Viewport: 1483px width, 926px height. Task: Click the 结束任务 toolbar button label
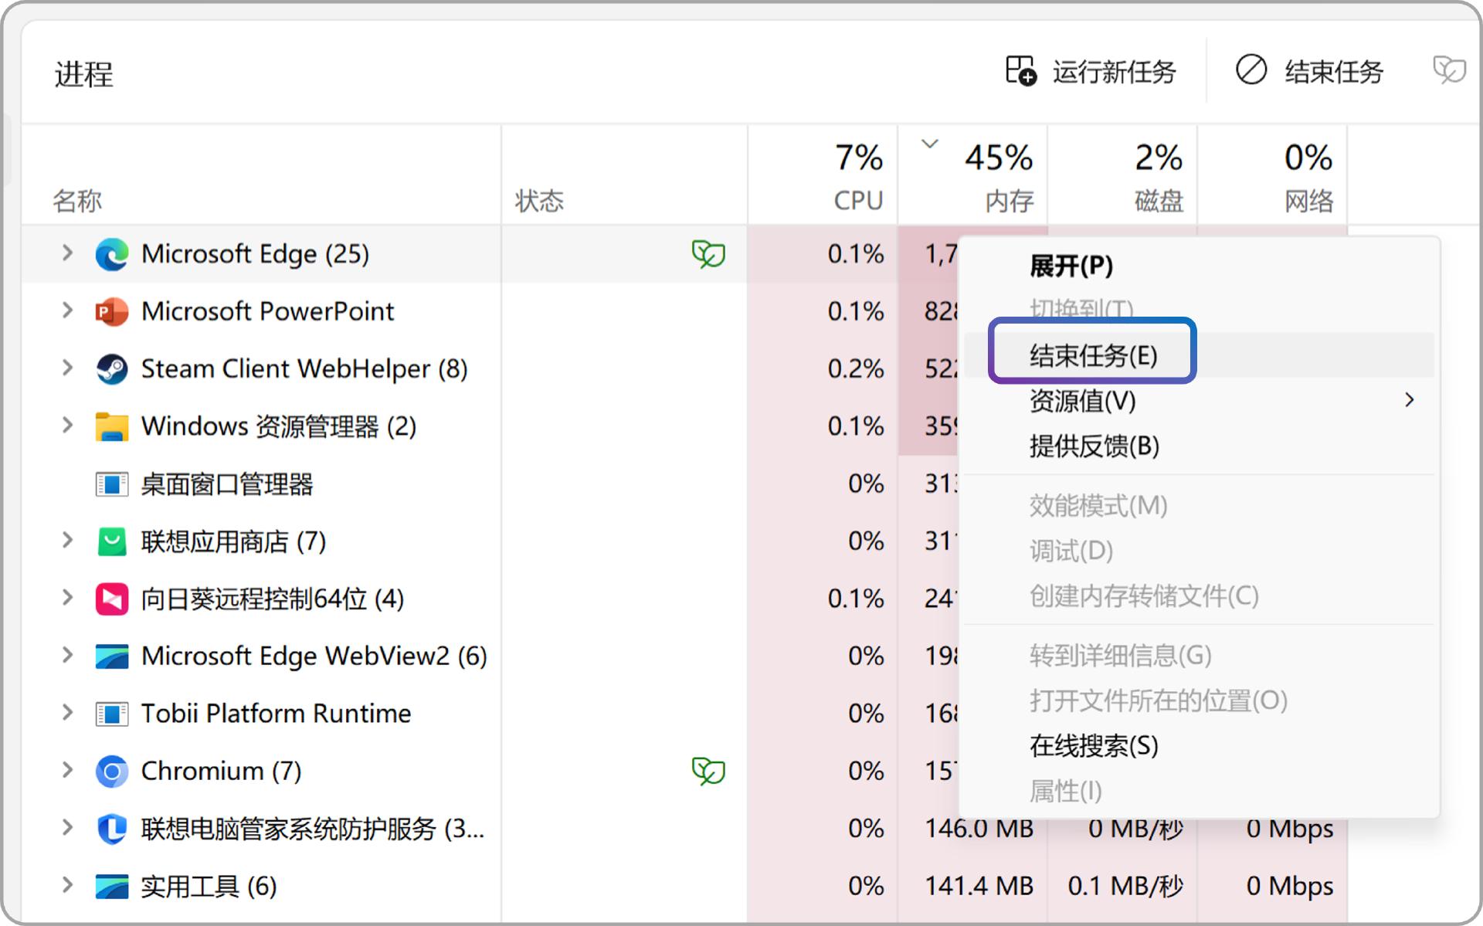coord(1334,72)
